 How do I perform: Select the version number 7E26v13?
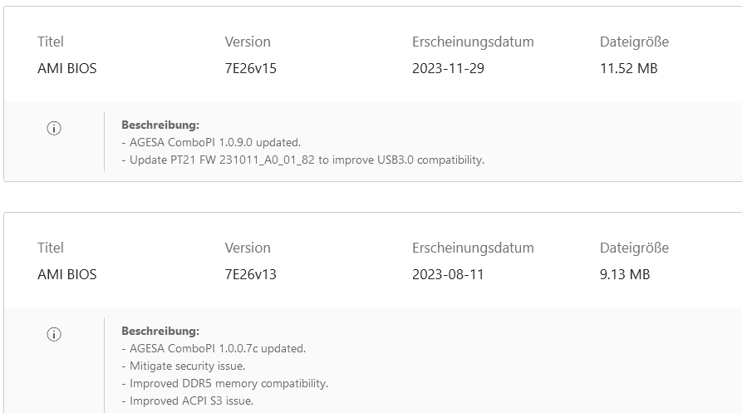[x=250, y=275]
